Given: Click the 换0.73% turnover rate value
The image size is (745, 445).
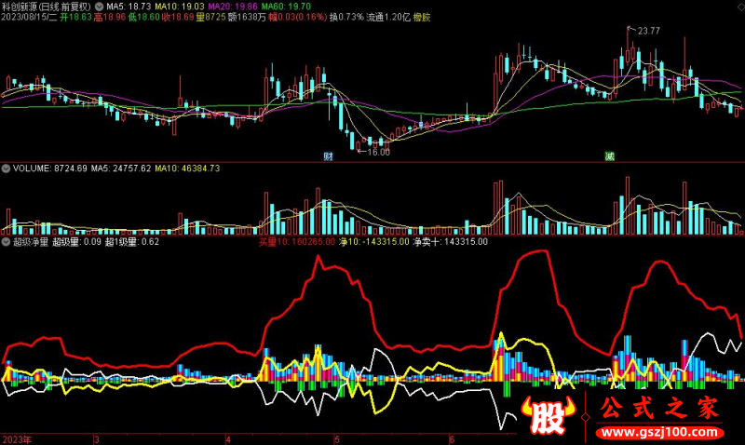Looking at the screenshot, I should (x=346, y=17).
